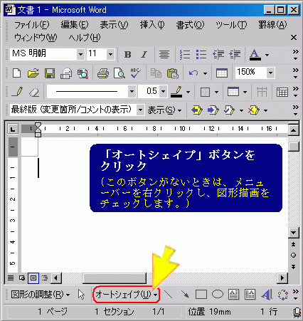Toggle Italic formatting
The image size is (303, 321).
tap(144, 55)
